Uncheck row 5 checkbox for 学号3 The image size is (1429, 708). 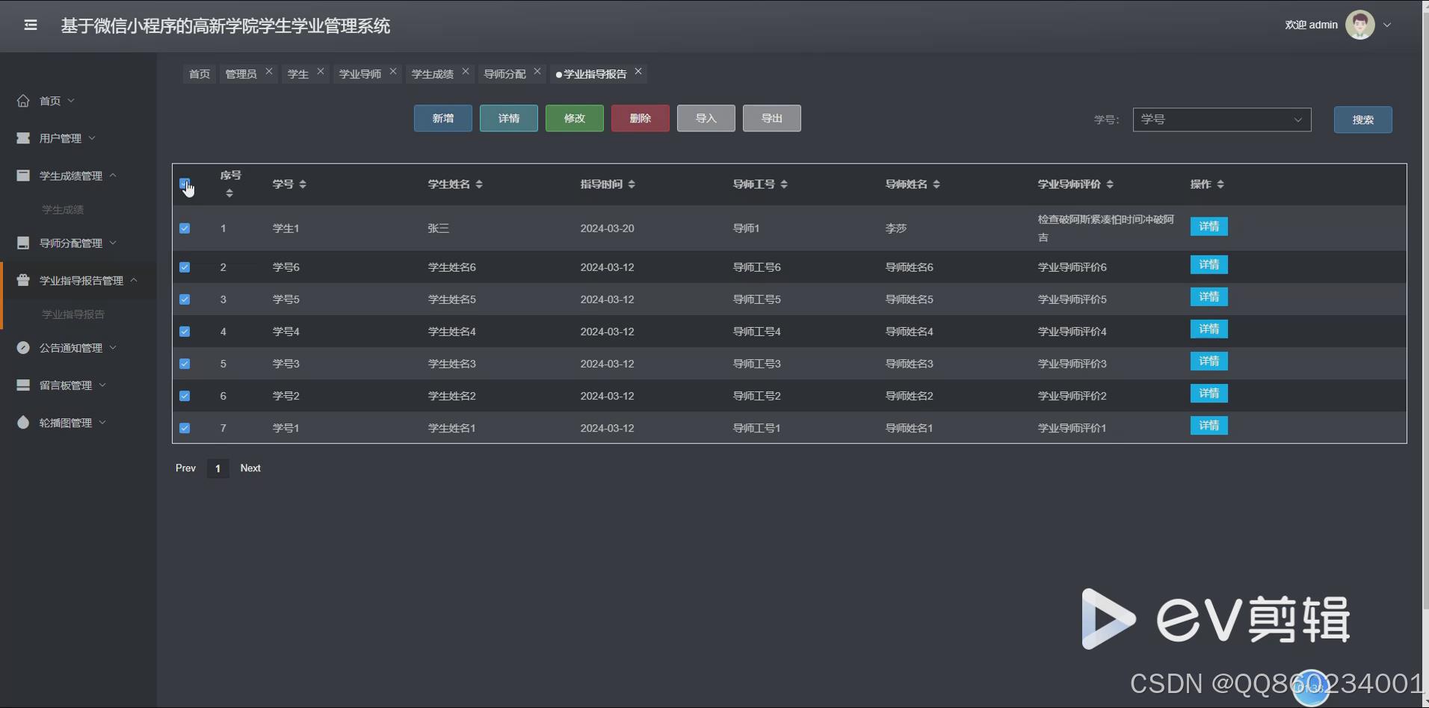185,364
